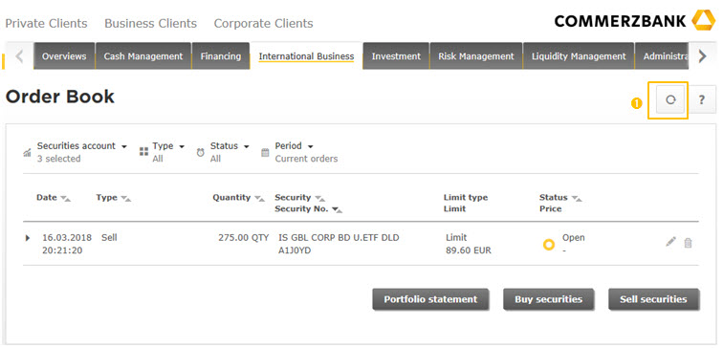This screenshot has height=348, width=723.
Task: Click the Portfolio statement button
Action: click(x=430, y=299)
